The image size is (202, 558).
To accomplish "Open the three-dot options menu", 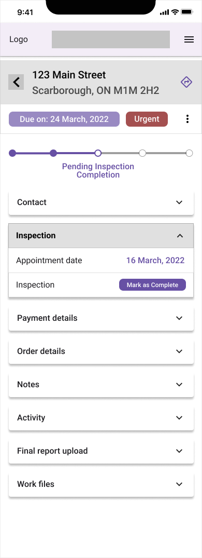I will tap(187, 119).
